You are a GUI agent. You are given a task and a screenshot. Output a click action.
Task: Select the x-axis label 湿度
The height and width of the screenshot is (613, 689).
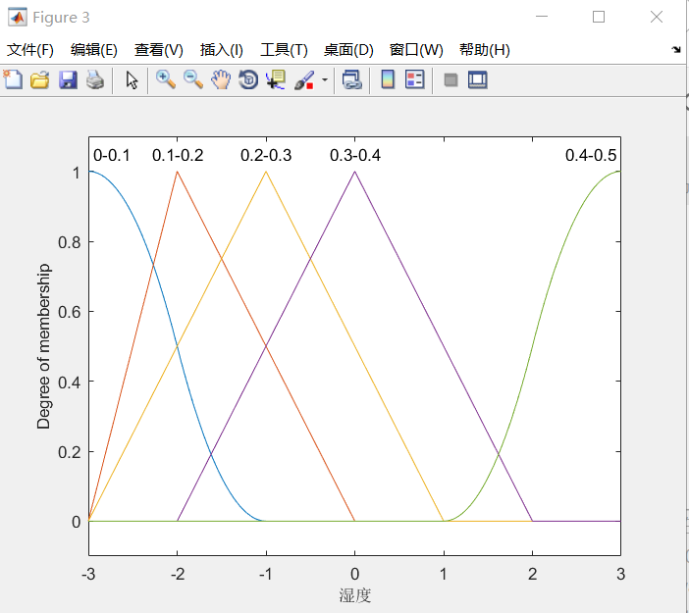(x=355, y=595)
